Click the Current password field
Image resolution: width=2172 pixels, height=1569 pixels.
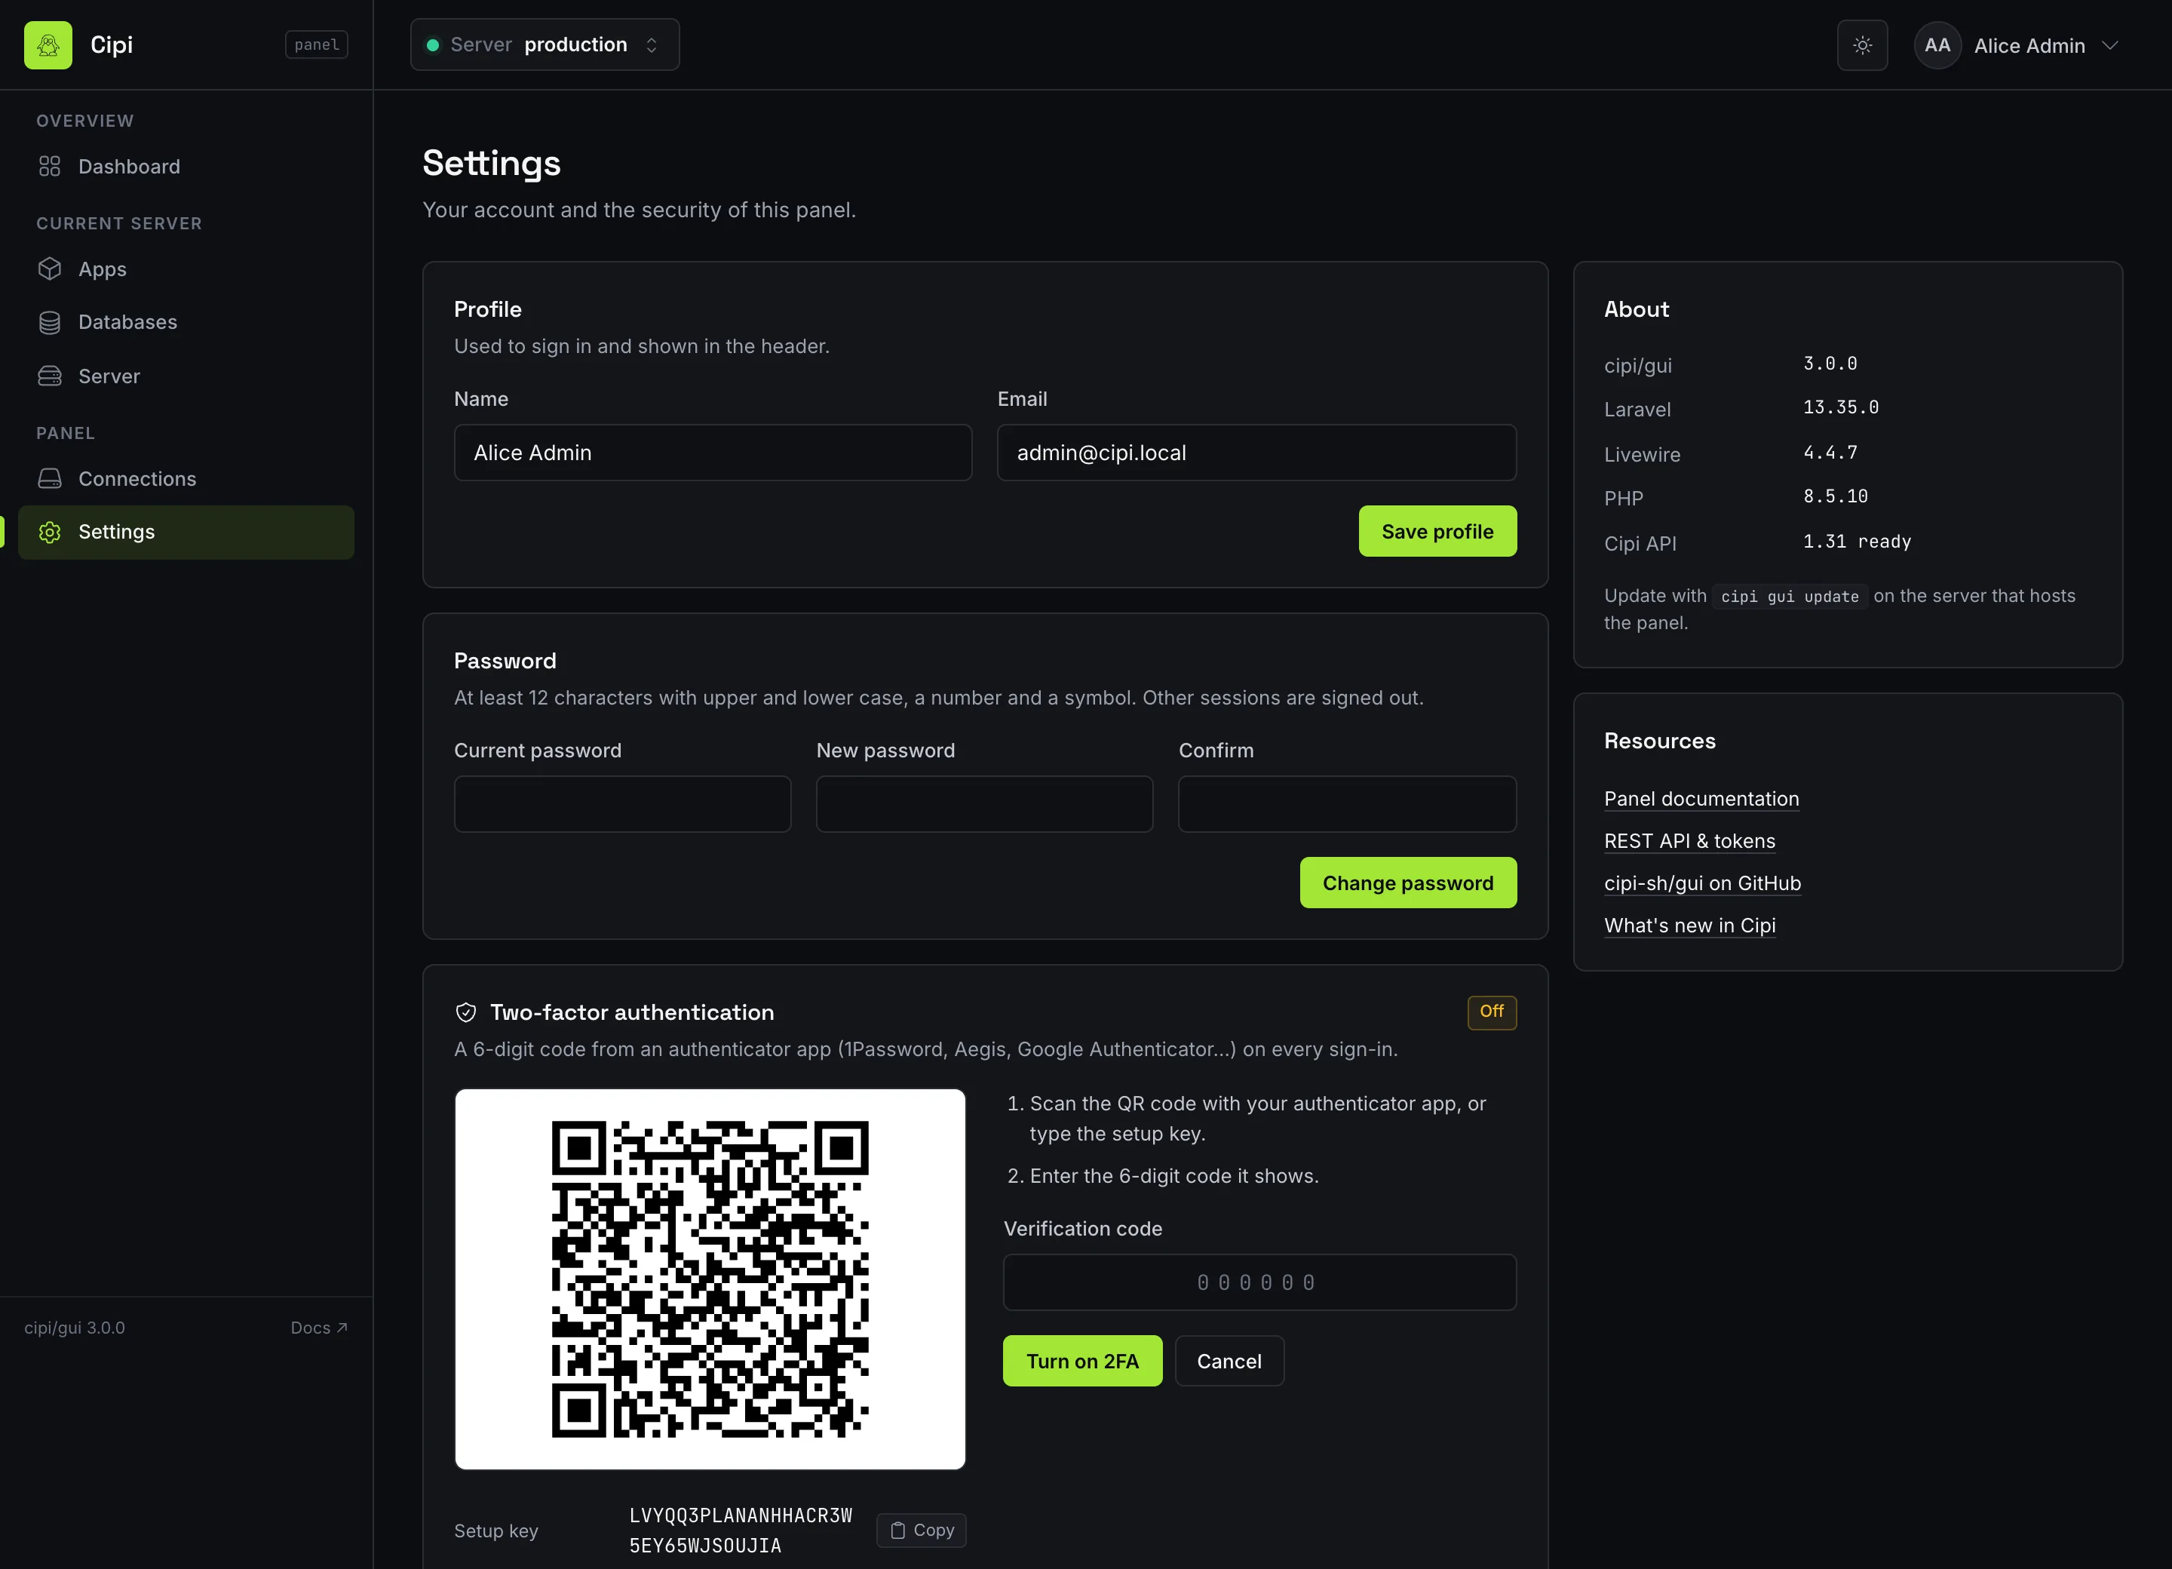tap(622, 803)
